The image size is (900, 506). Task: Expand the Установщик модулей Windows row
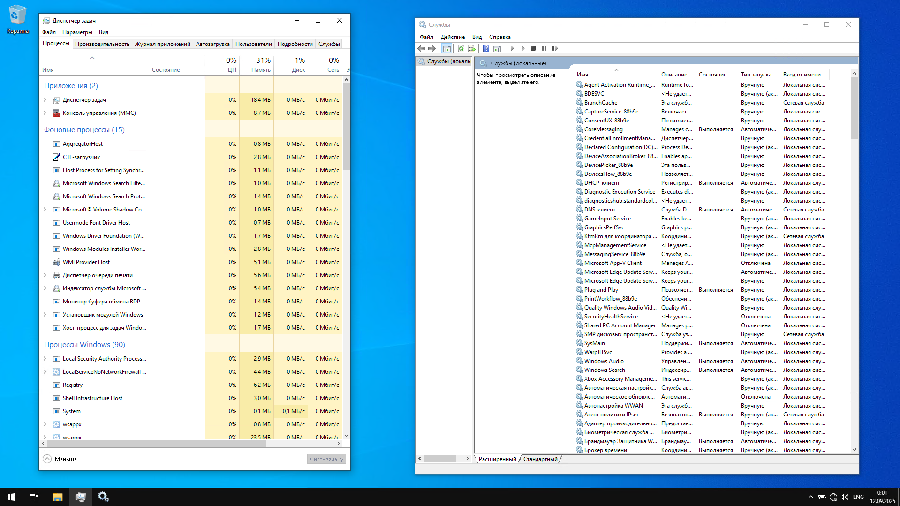click(x=45, y=315)
